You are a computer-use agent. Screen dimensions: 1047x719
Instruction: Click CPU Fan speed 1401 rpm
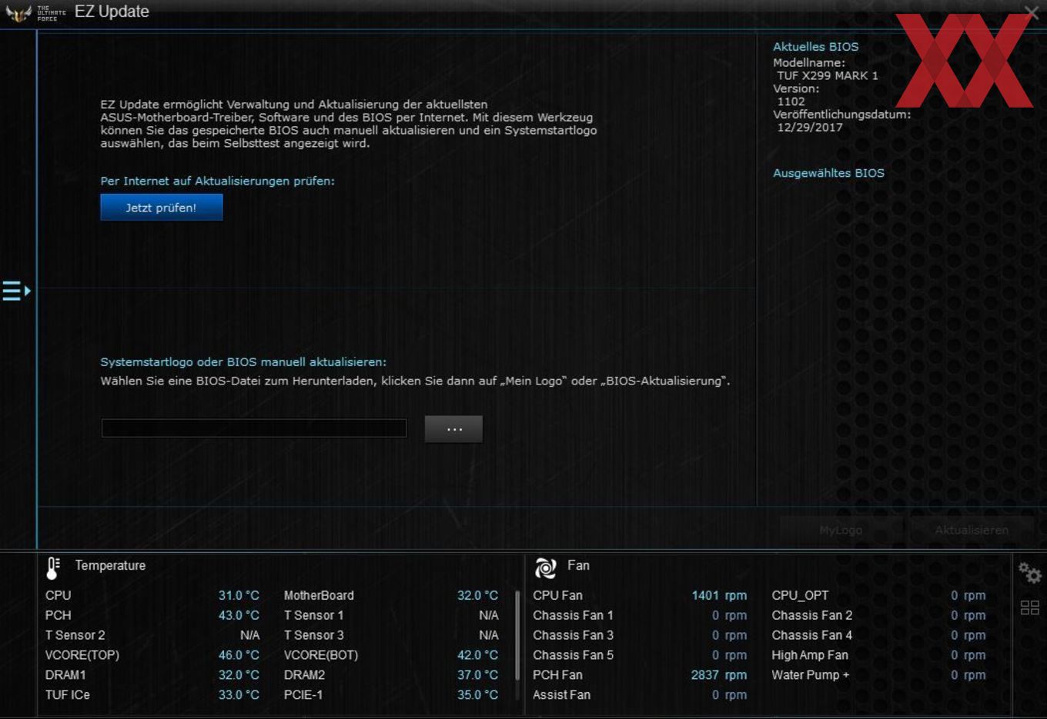pyautogui.click(x=719, y=595)
